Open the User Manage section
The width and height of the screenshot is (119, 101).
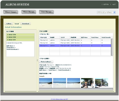[x=46, y=12]
